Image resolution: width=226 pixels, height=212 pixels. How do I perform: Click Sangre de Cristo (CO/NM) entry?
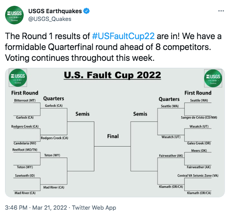pyautogui.click(x=199, y=117)
